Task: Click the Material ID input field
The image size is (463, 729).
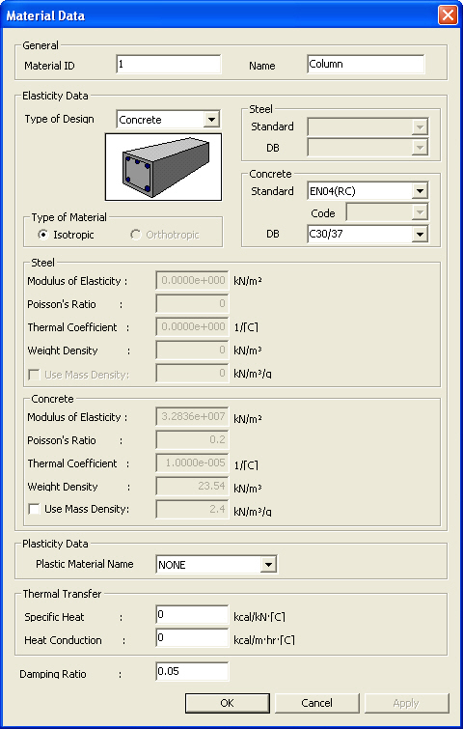Action: click(169, 64)
